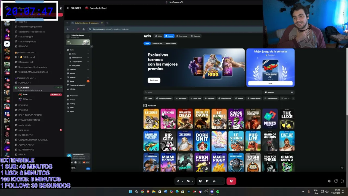The image size is (348, 196).
Task: Open Windows taskbar search
Action: [x=136, y=192]
